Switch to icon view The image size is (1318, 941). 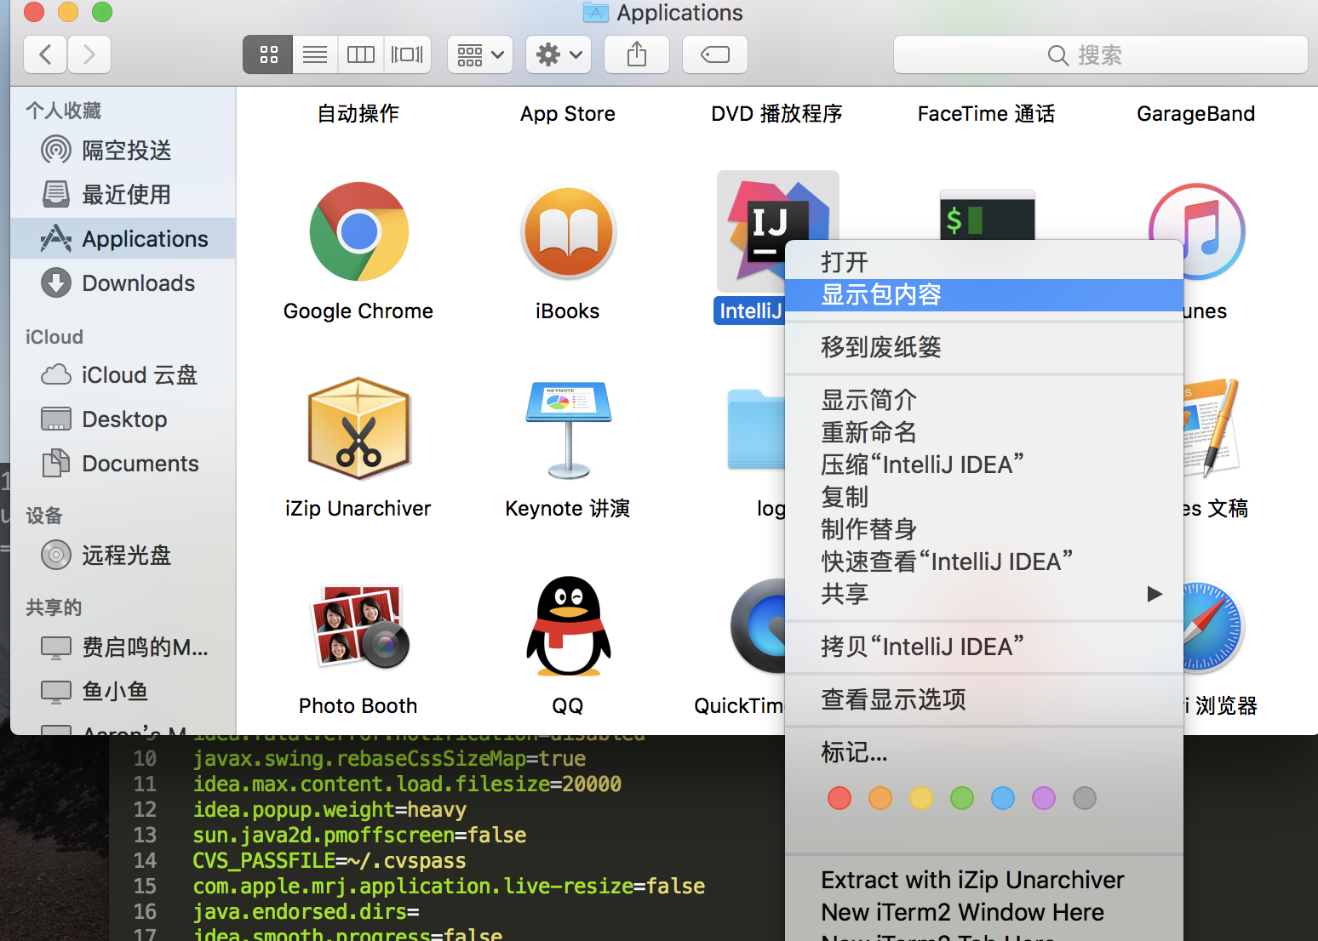[x=268, y=54]
